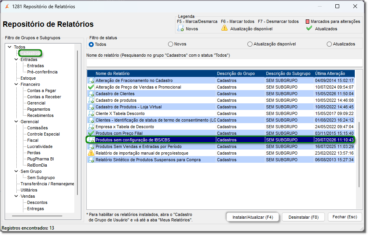Click the icon beside Empresa x Tabela de Desconto
The width and height of the screenshot is (368, 235).
click(x=91, y=127)
